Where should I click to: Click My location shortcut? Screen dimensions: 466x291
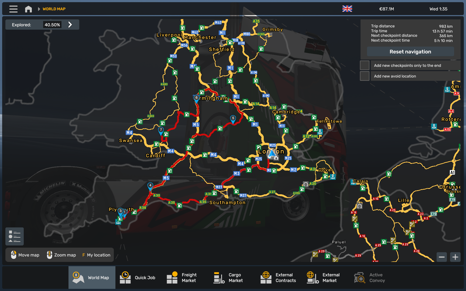coord(97,255)
